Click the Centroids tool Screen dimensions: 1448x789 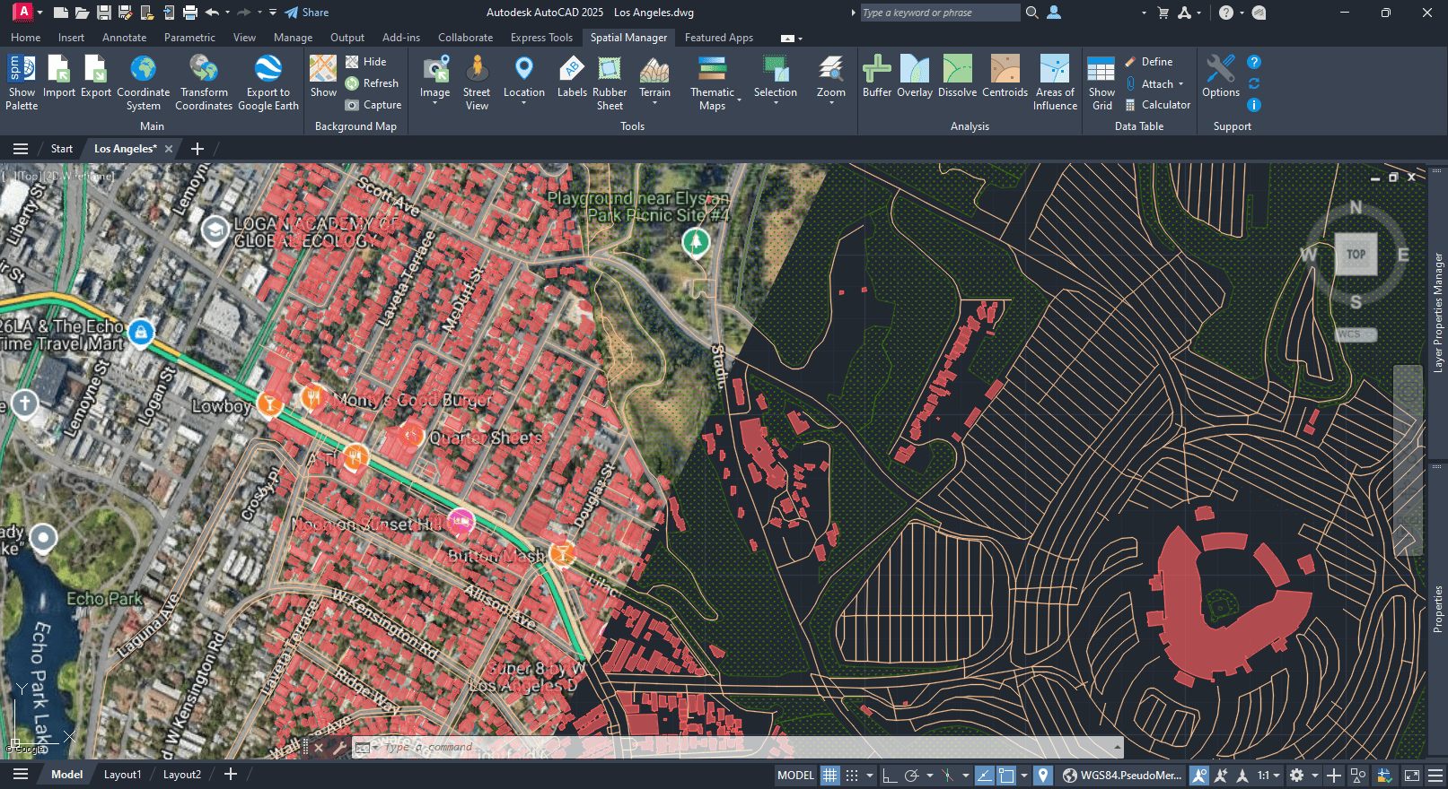1005,76
